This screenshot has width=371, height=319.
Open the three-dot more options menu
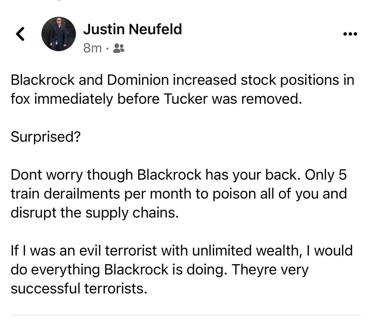[x=350, y=34]
